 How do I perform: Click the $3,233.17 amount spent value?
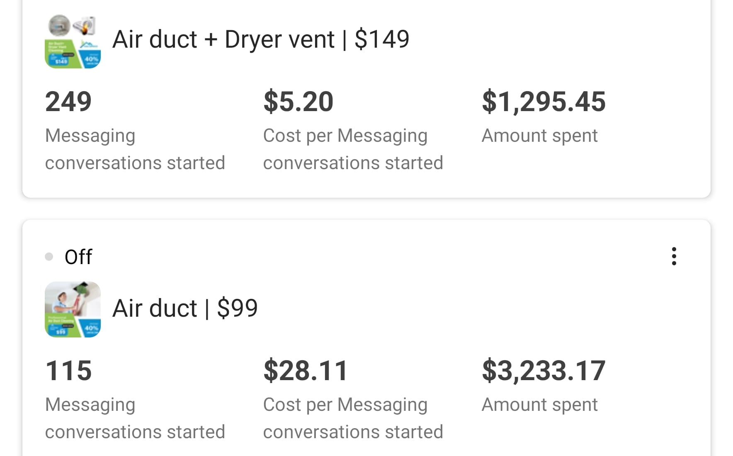(544, 371)
